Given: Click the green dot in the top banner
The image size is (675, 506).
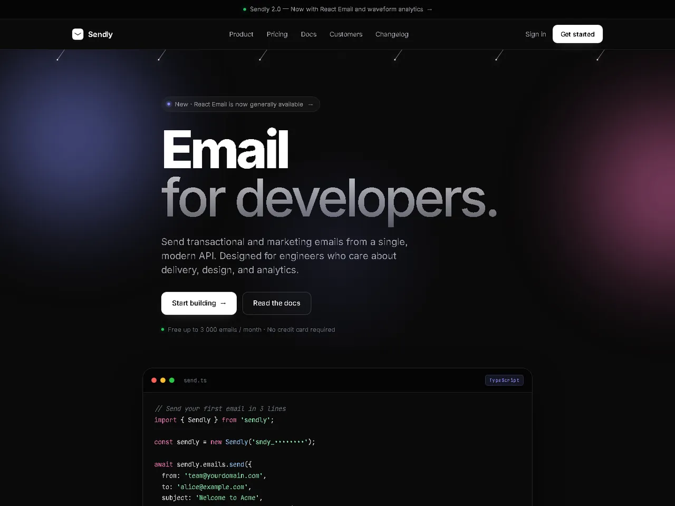Looking at the screenshot, I should (x=245, y=9).
